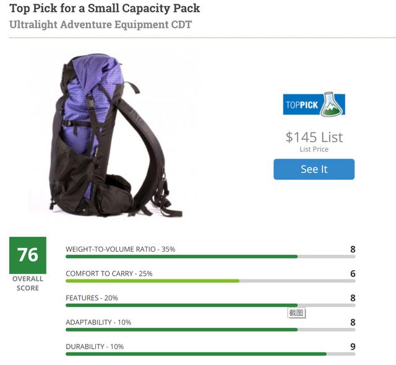
Task: Click the small 截图 tooltip label
Action: click(x=296, y=313)
